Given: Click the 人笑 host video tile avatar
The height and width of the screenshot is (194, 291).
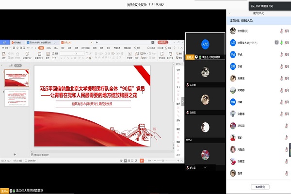Looking at the screenshot, I should [205, 44].
